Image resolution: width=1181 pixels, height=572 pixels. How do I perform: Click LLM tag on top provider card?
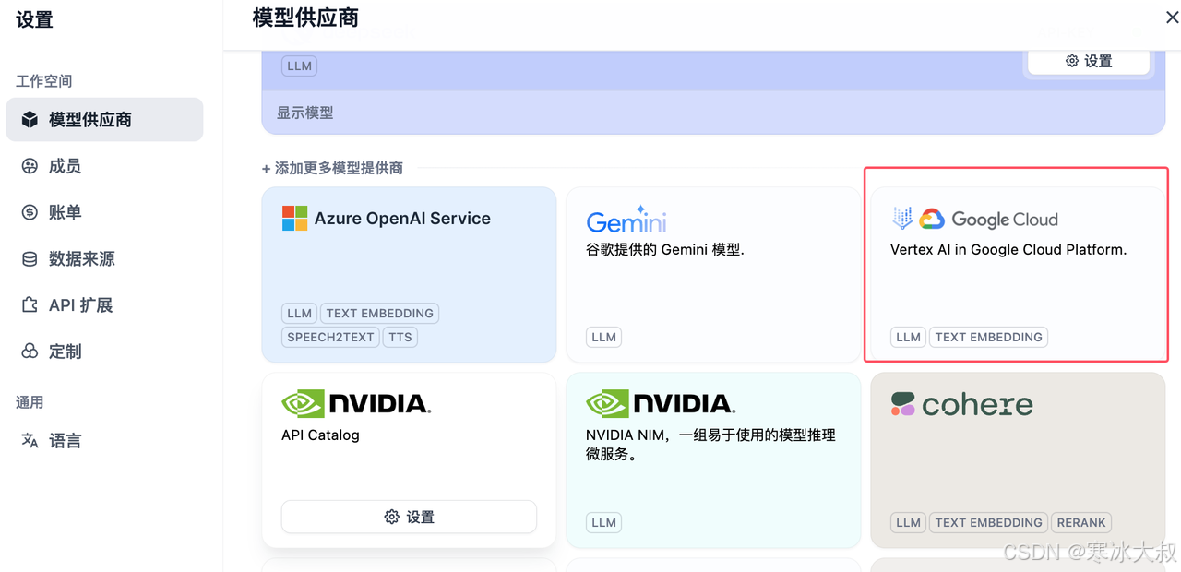pos(299,66)
